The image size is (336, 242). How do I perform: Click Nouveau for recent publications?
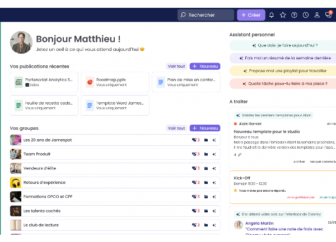click(x=205, y=67)
